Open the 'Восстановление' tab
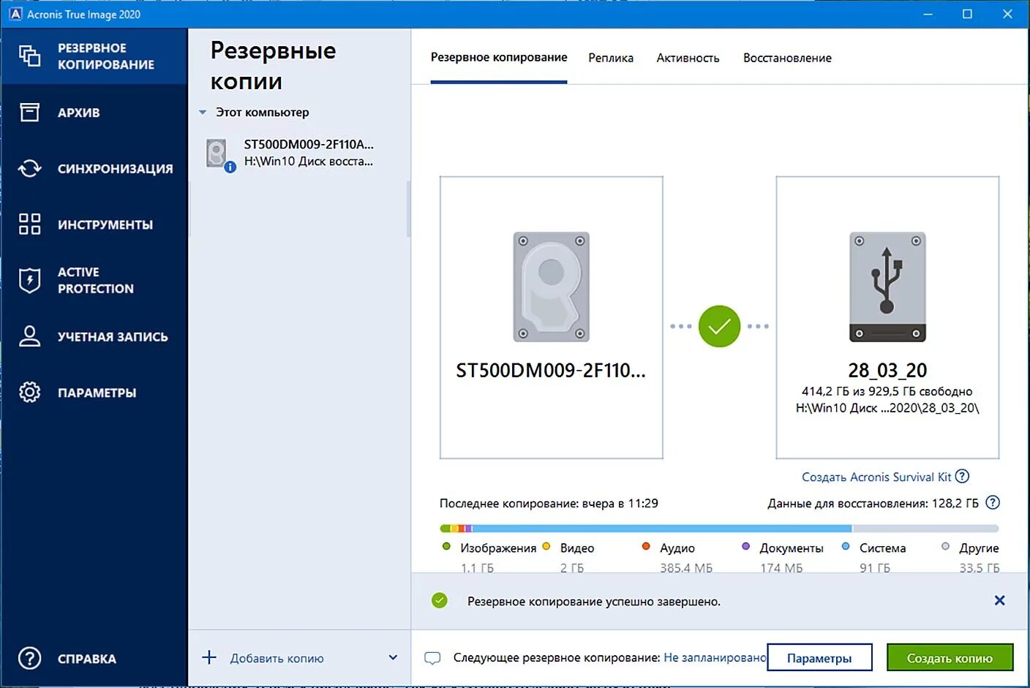This screenshot has height=688, width=1030. coord(787,58)
